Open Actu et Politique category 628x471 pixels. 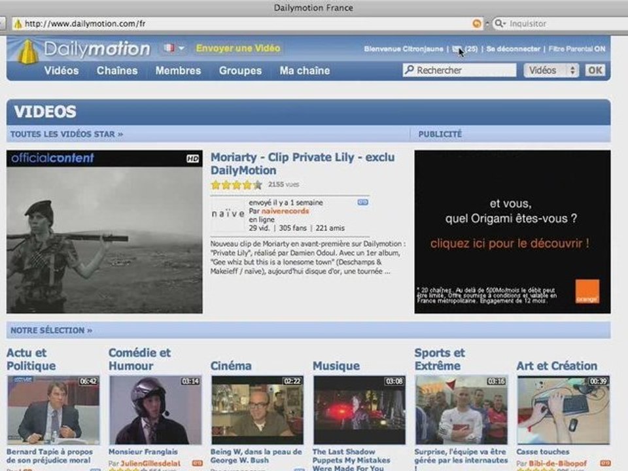pos(31,359)
